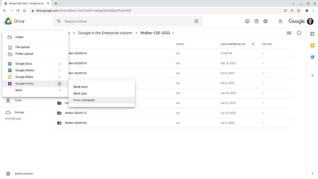
Task: Open the Drive help menu
Action: (256, 21)
